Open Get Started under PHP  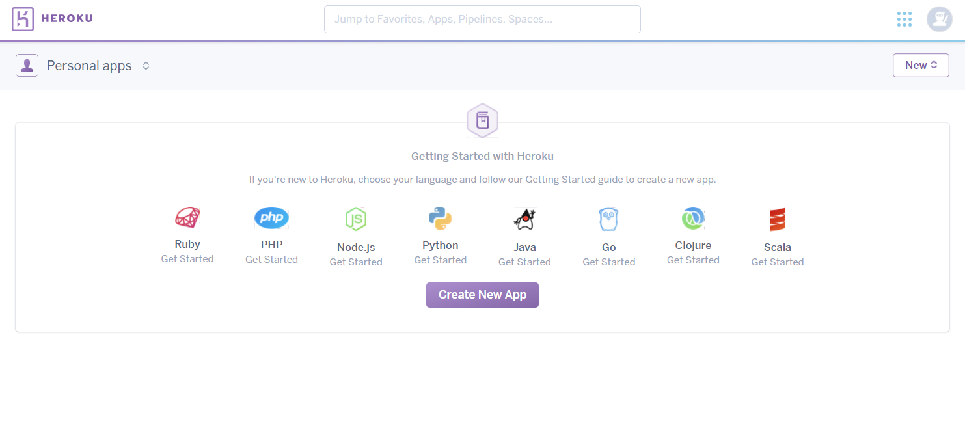tap(271, 260)
